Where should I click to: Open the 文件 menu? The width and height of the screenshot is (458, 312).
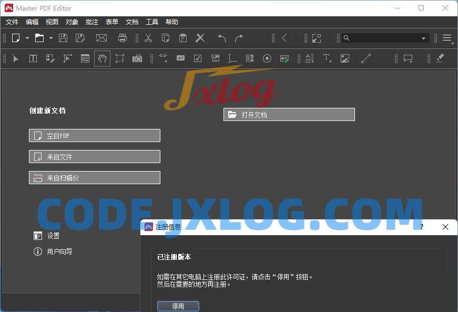pyautogui.click(x=12, y=22)
